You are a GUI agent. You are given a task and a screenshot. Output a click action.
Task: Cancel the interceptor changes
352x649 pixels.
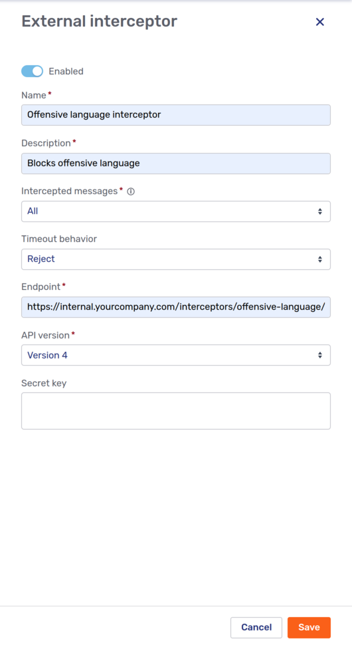(x=256, y=628)
